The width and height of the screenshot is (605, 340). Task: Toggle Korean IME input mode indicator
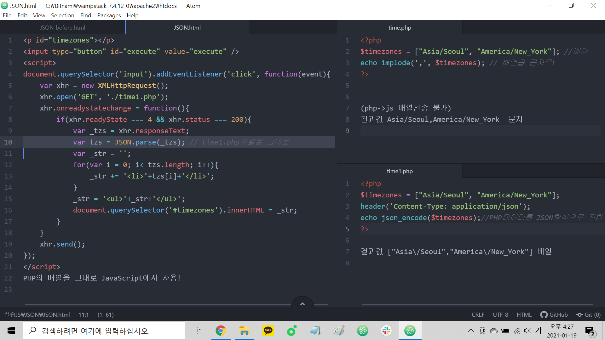[539, 331]
